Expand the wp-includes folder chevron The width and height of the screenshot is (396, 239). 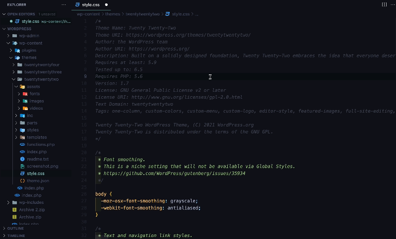coord(8,202)
